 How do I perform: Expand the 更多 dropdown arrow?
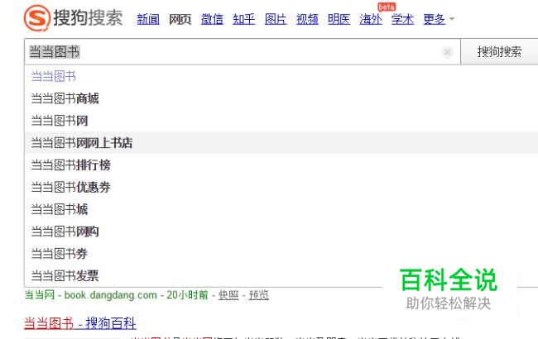tap(452, 19)
